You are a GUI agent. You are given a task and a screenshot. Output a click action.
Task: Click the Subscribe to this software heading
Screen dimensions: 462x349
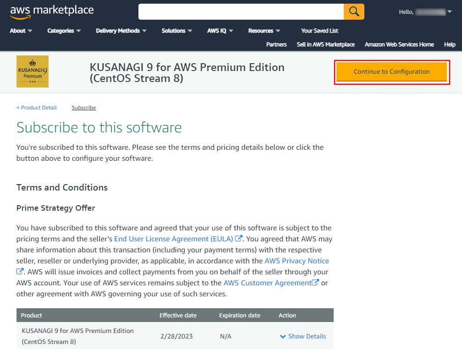(99, 127)
